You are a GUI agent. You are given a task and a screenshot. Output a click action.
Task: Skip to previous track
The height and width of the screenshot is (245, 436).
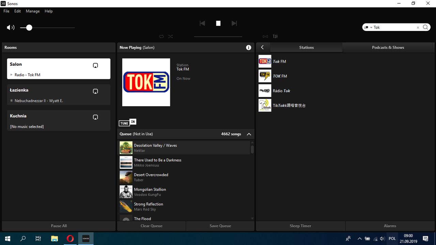point(202,23)
